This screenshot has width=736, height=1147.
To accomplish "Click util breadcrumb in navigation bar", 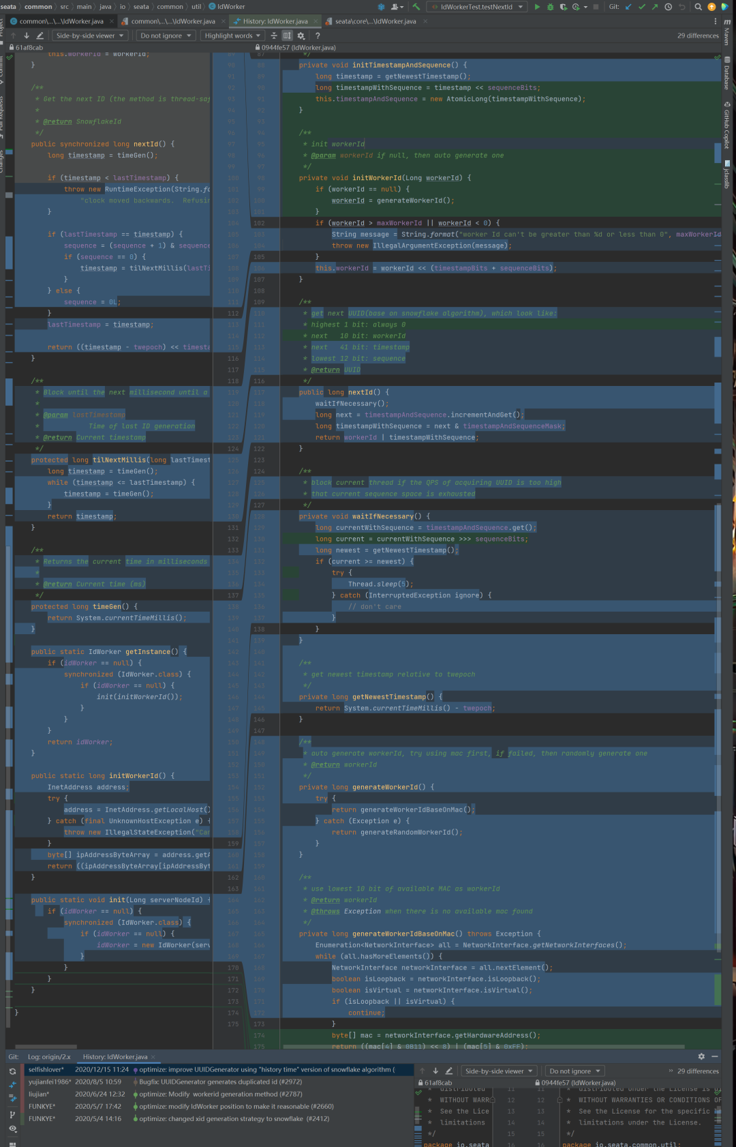I will [x=196, y=7].
